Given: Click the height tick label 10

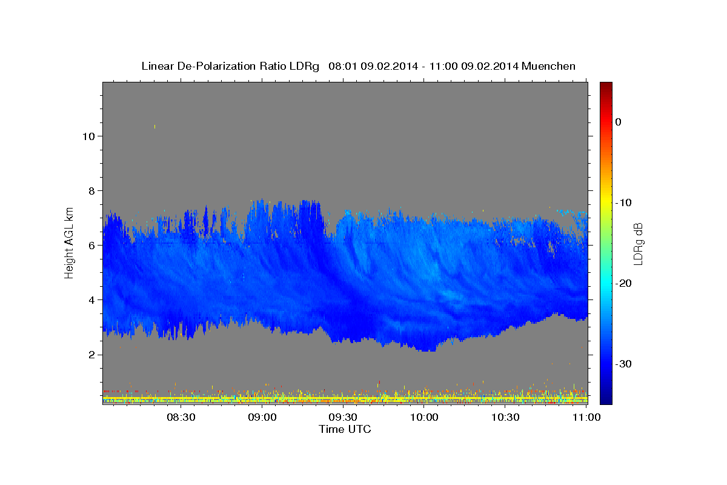Looking at the screenshot, I should coord(88,136).
